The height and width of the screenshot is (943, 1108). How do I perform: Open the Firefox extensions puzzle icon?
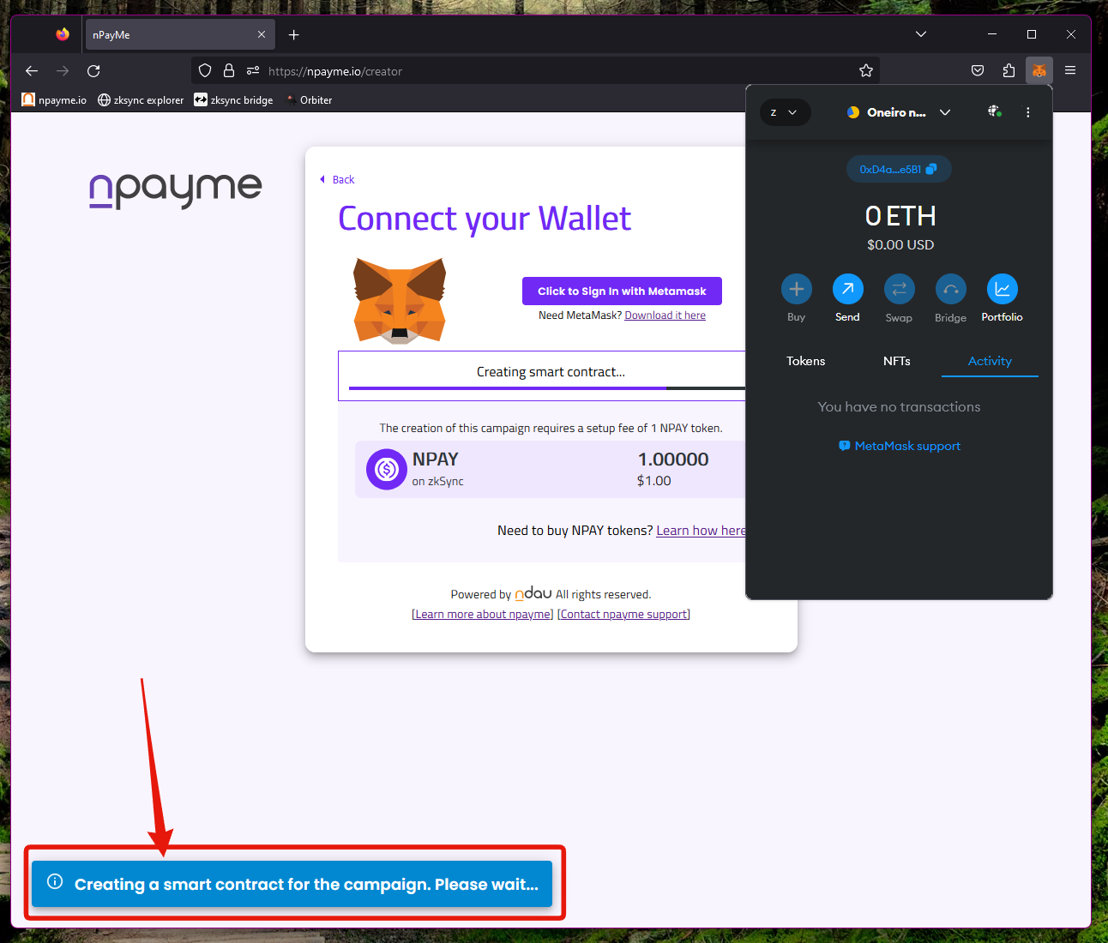click(x=1009, y=71)
